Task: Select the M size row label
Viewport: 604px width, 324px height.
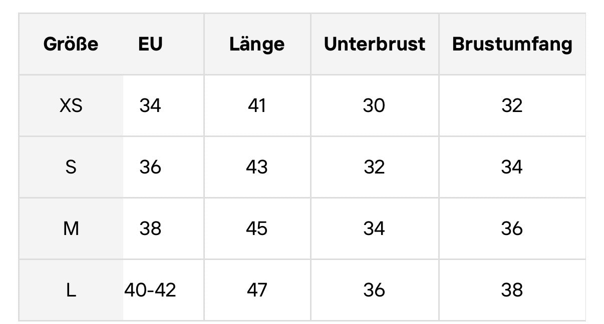Action: click(71, 228)
